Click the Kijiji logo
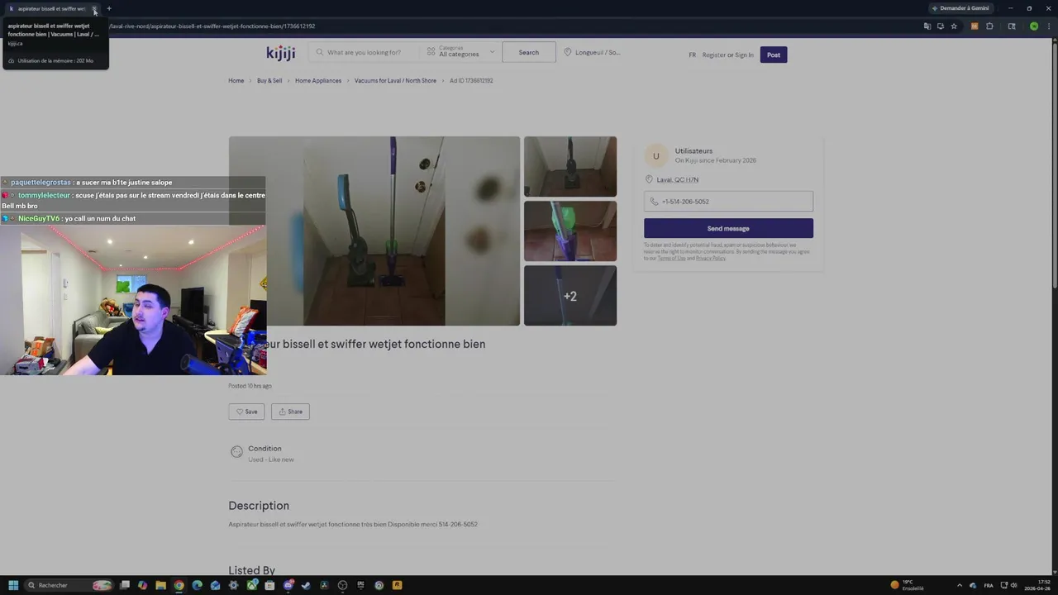Screen dimensions: 1058x595 point(281,53)
